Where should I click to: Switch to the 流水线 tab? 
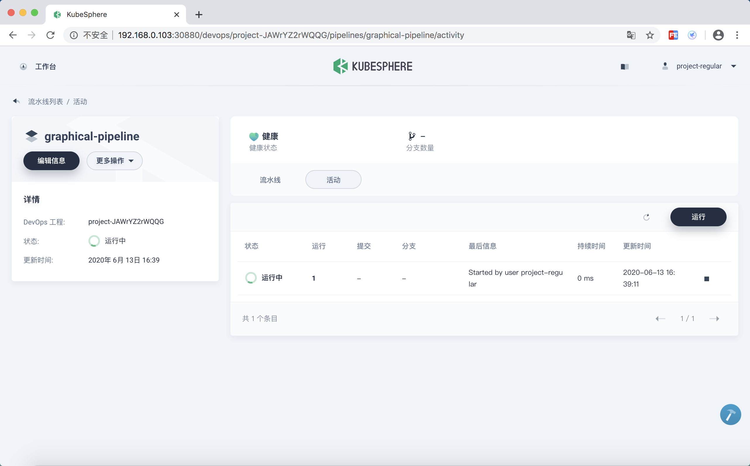click(270, 180)
